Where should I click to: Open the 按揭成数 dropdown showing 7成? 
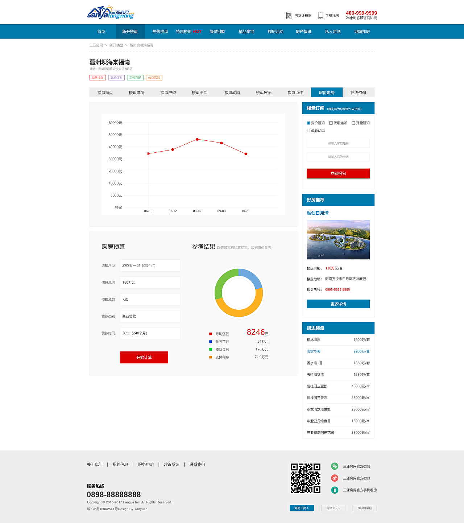(x=150, y=299)
